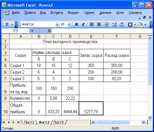Screen dimensions: 154x132
Task: Click the Select All corner box
Action: point(5,36)
